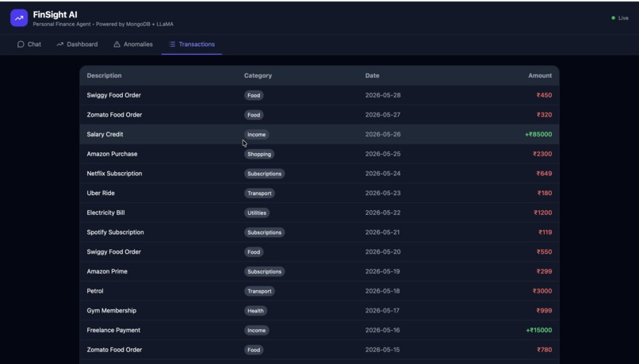Click the Income tag on Freelance Payment row
The image size is (639, 364).
(256, 330)
